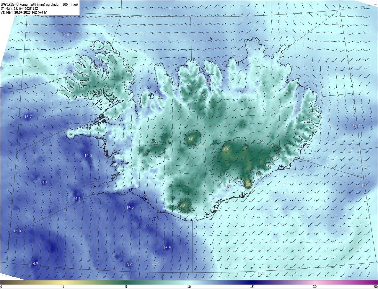The image size is (378, 289).
Task: Click the 3.3 value on Vatnajökull glacier
Action: [225, 149]
